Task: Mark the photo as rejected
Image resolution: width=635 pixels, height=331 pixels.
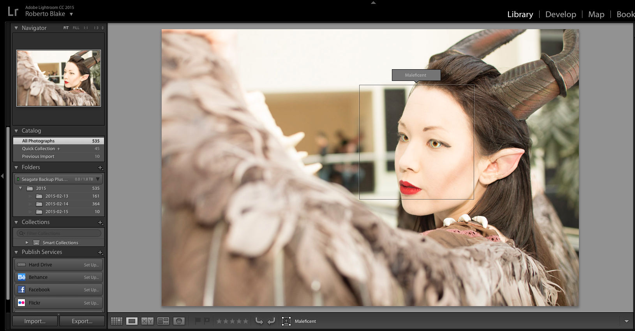Action: click(x=207, y=321)
